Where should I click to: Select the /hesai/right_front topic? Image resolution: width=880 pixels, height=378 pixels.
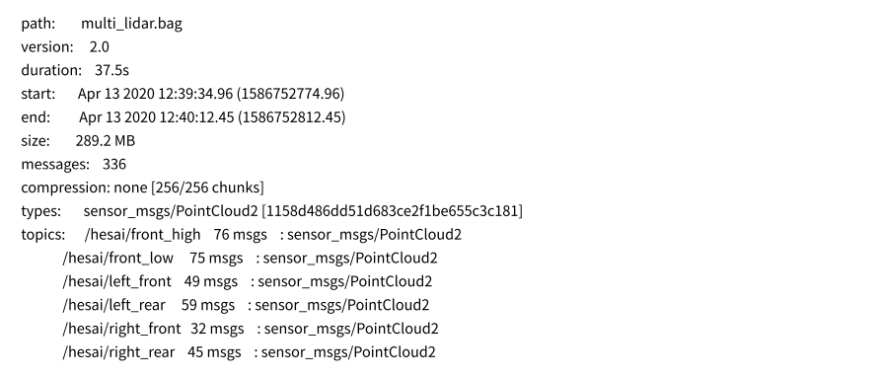(121, 329)
